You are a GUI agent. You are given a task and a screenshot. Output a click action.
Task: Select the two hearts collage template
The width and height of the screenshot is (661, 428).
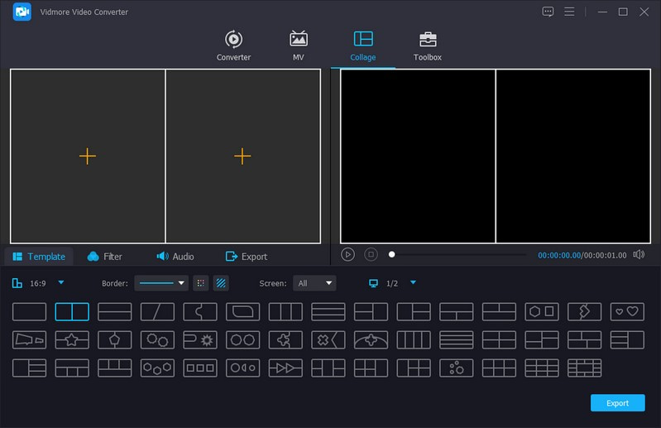point(626,312)
